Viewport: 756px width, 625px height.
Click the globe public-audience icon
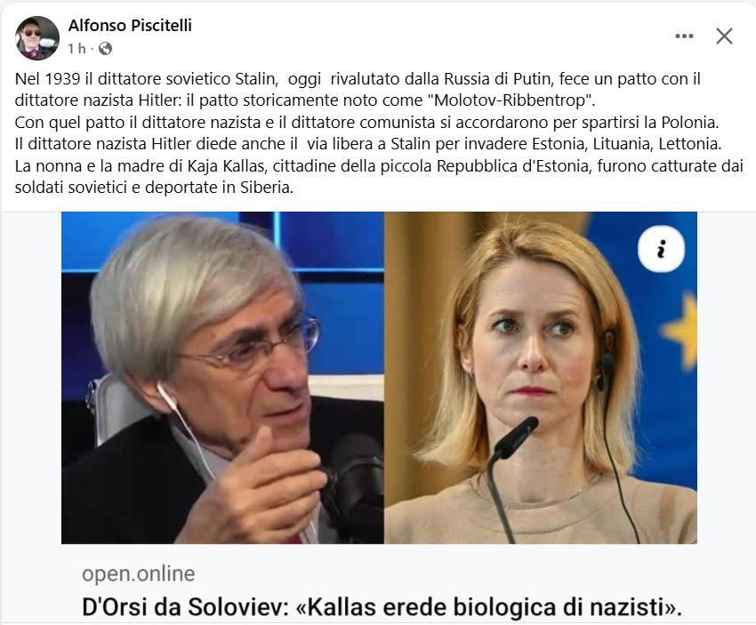pyautogui.click(x=105, y=49)
